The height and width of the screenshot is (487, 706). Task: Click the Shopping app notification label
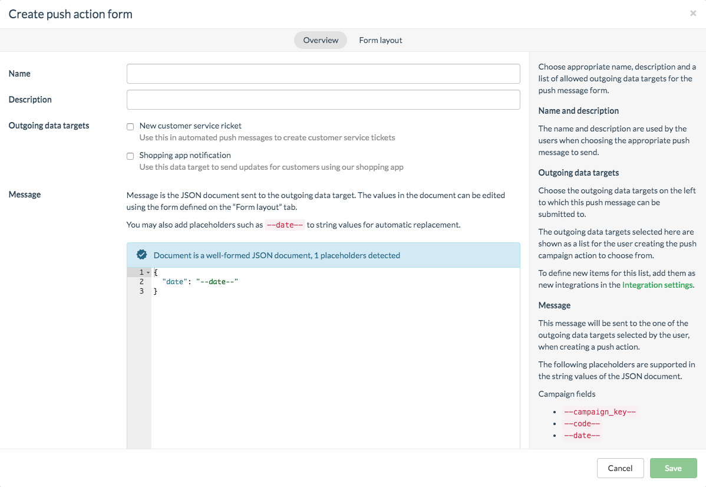coord(185,155)
